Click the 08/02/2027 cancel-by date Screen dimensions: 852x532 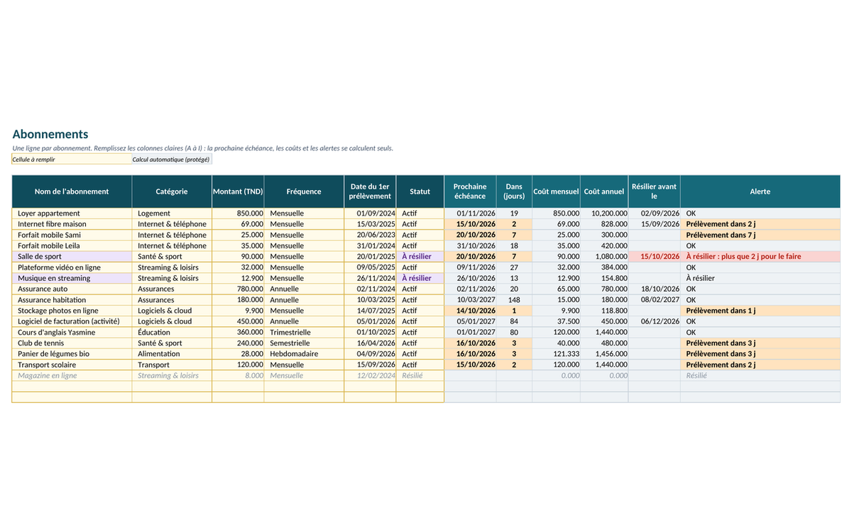[654, 300]
